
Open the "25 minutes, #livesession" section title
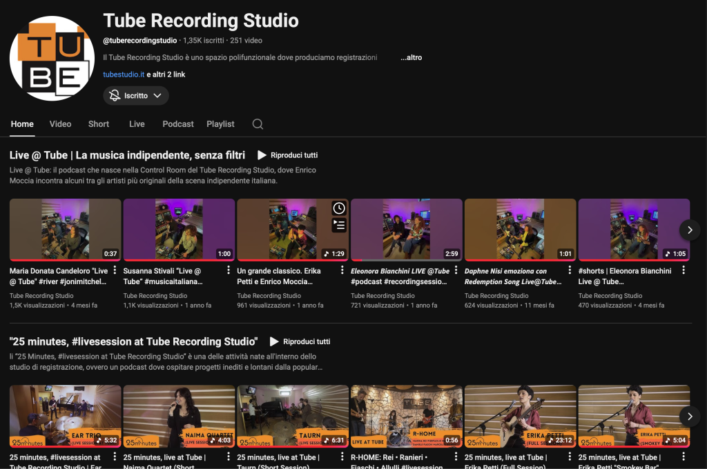[133, 341]
